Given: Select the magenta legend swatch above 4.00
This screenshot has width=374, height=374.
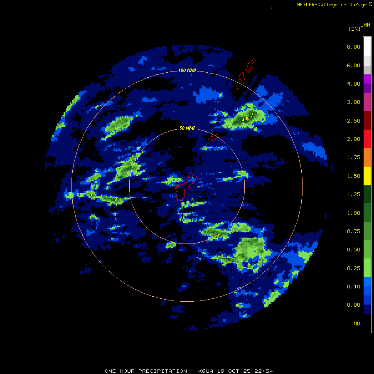Looking at the screenshot, I should [x=367, y=79].
